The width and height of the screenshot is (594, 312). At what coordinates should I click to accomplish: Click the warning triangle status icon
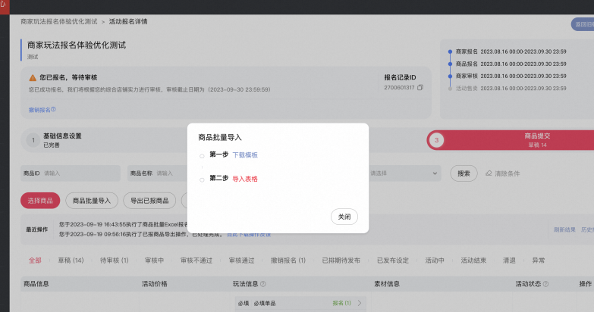(33, 78)
